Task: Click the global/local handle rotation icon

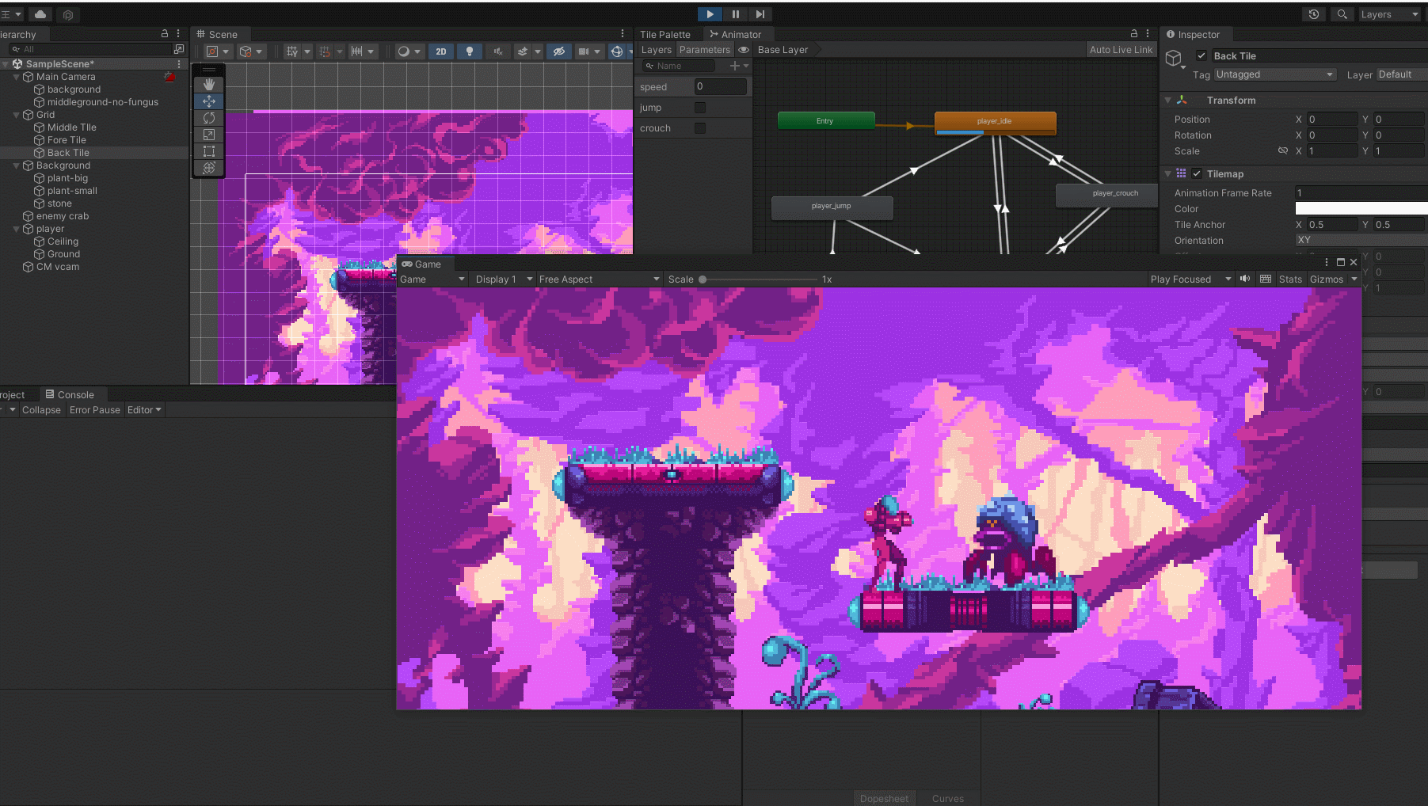Action: pos(250,51)
